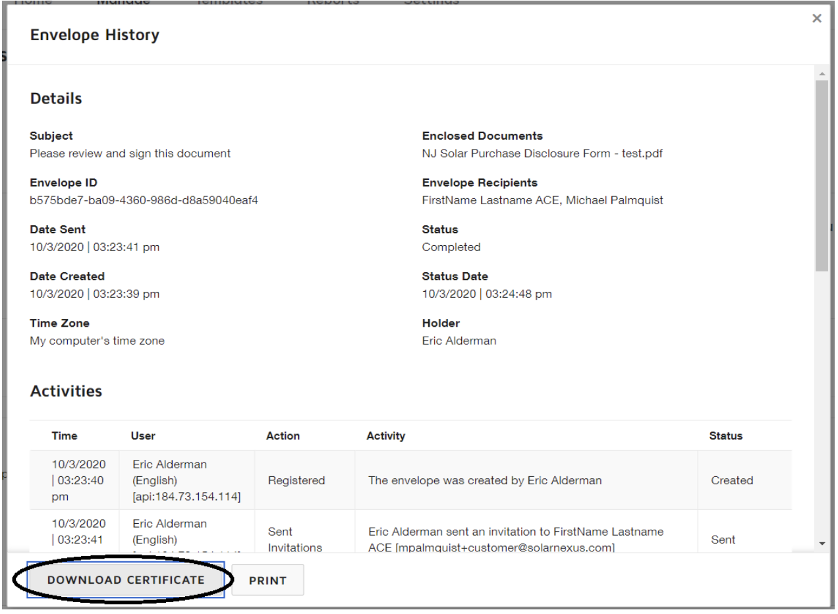Click the Action column header
Screen dimensions: 838x614
283,436
